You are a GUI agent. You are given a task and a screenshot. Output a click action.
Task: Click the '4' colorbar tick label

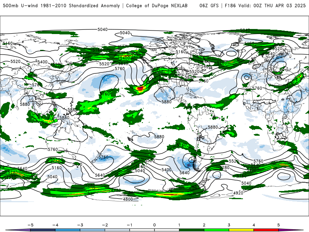pos(254,225)
